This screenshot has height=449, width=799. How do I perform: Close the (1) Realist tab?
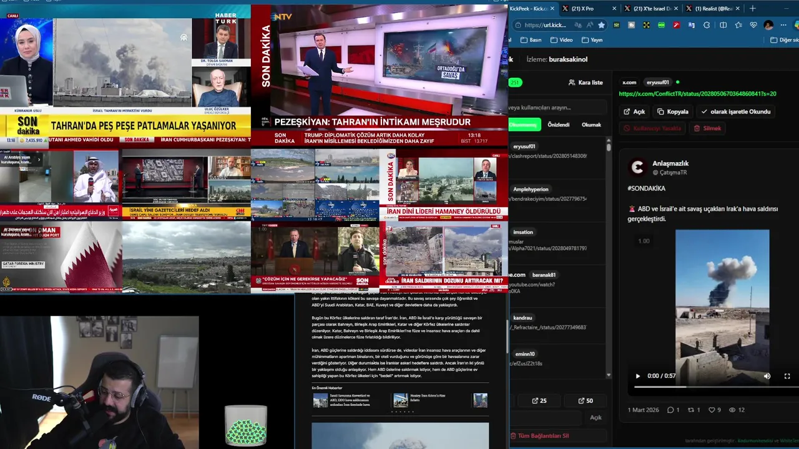pyautogui.click(x=738, y=8)
